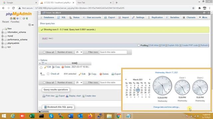Open Windows Start menu
This screenshot has height=119, width=213.
pos(4,116)
